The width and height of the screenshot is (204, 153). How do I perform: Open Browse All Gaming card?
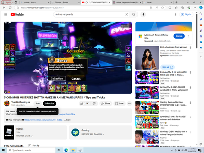tap(100, 132)
